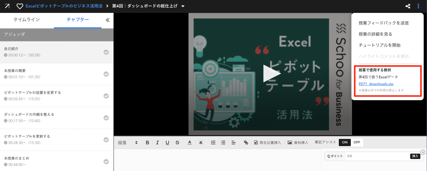Viewport: 427px width, 171px height.
Task: Toggle bold formatting in the note editor
Action: 147,142
